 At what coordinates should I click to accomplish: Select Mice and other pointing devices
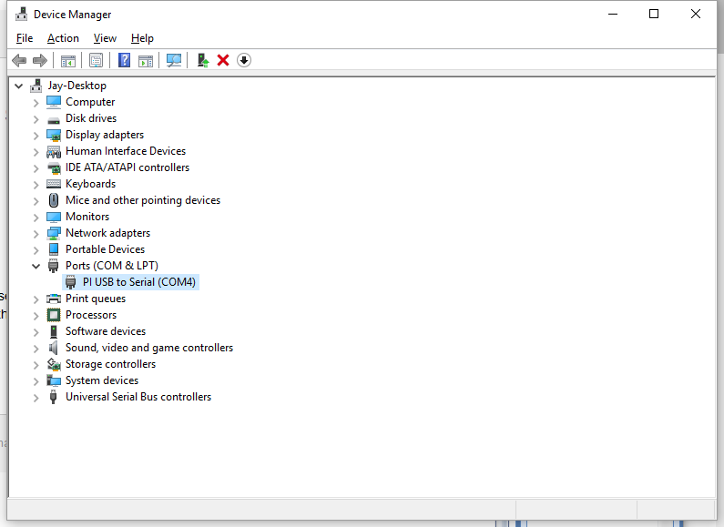click(x=142, y=200)
